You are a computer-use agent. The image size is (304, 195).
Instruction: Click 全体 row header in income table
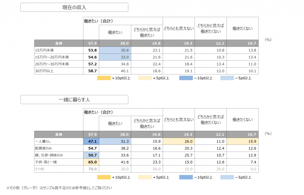(x=59, y=43)
